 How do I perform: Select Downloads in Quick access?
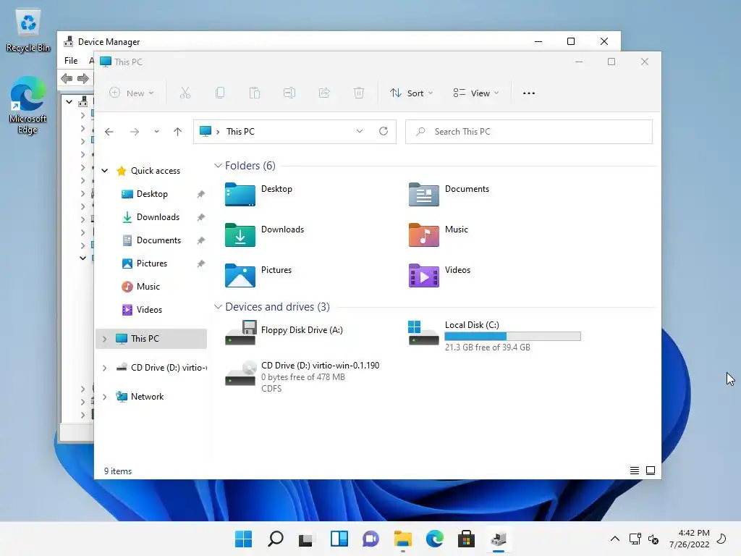click(x=158, y=217)
